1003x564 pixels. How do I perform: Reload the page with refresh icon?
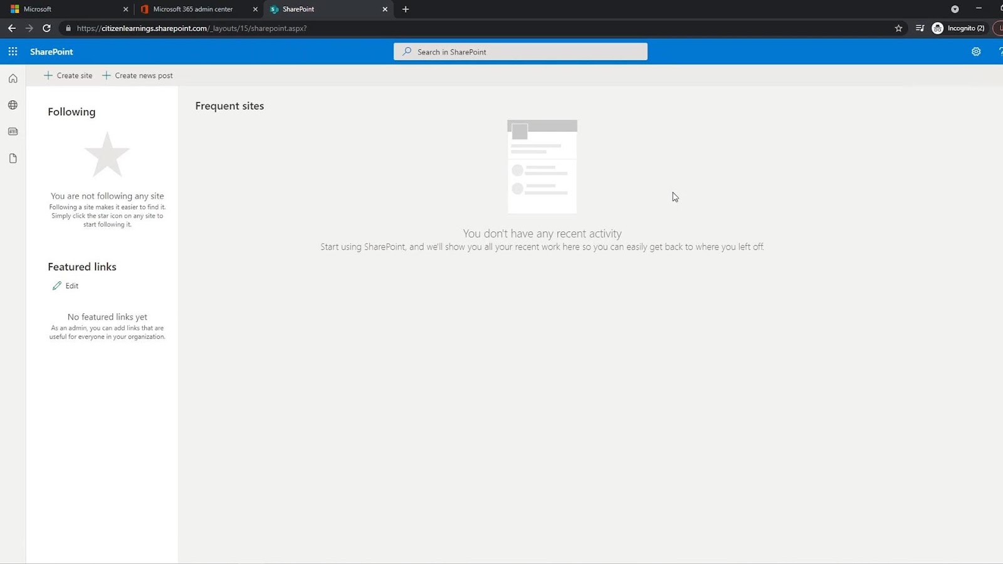tap(46, 28)
